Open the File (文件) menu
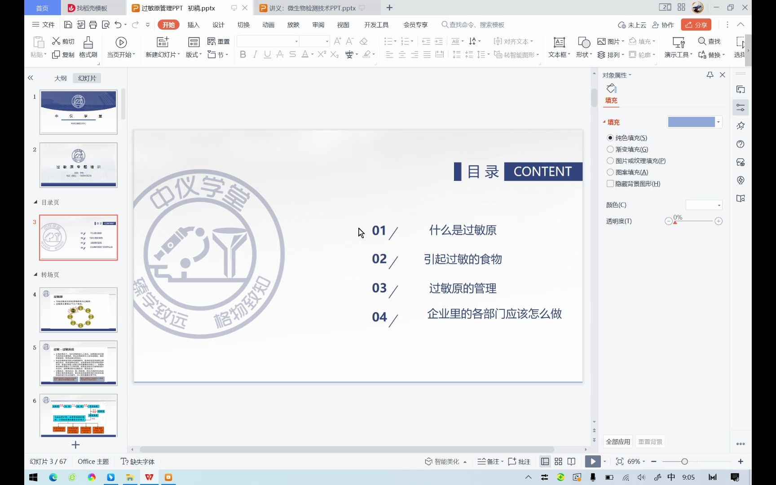The image size is (776, 485). (x=44, y=25)
